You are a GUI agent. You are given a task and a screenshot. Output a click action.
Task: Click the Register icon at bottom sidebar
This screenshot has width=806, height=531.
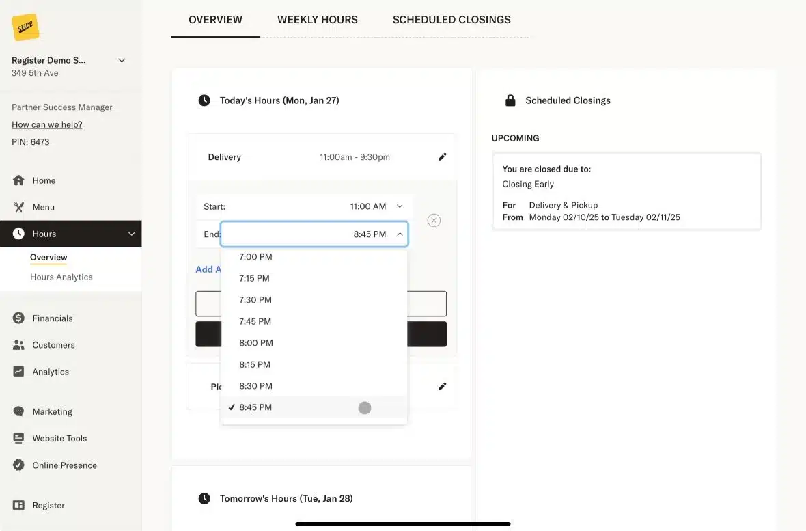tap(20, 505)
